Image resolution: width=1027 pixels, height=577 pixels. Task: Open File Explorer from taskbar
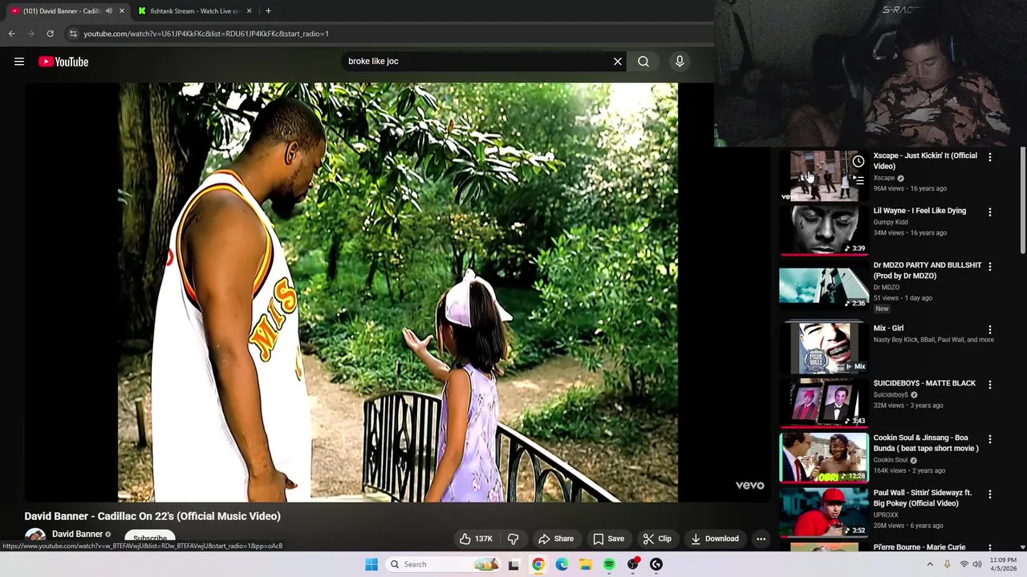(x=586, y=564)
